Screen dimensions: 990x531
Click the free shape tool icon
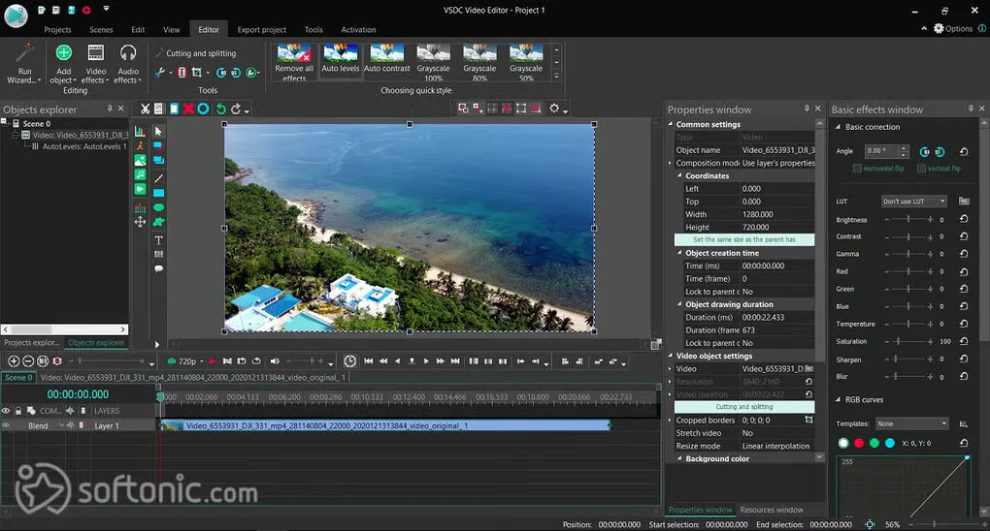tap(158, 222)
